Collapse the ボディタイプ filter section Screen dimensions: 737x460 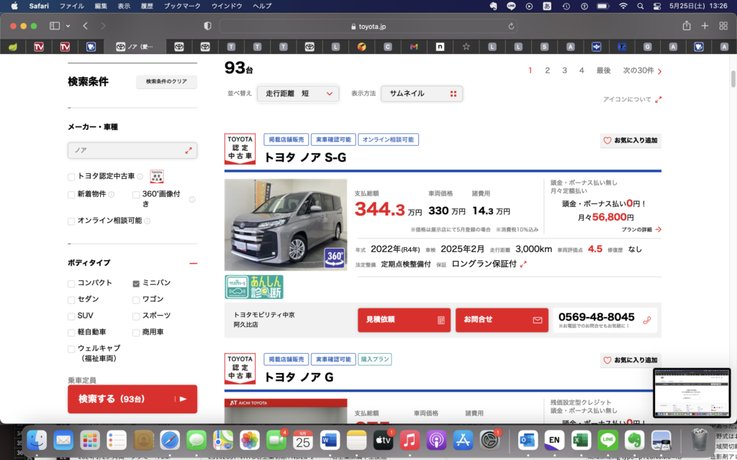pos(193,263)
